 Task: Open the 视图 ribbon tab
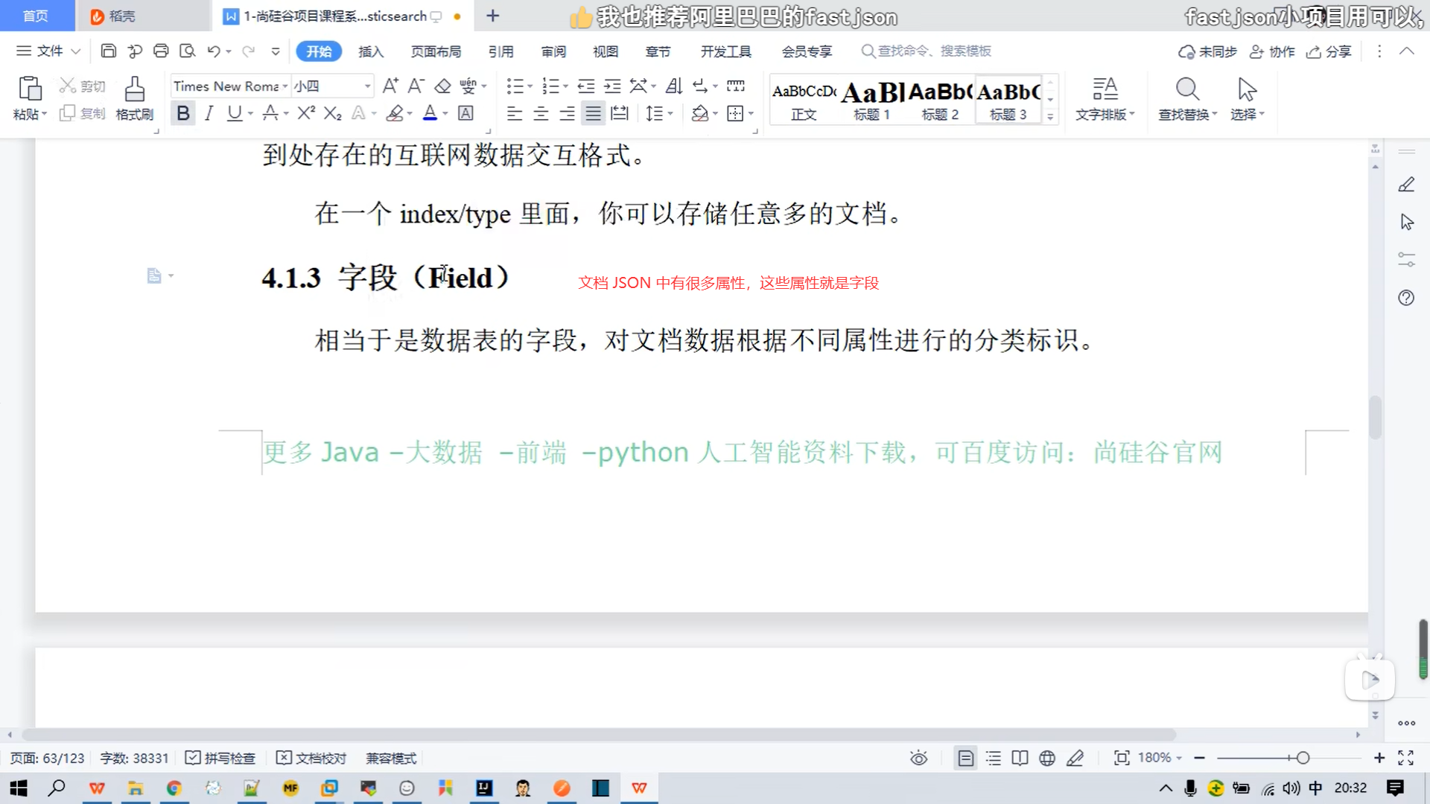605,51
